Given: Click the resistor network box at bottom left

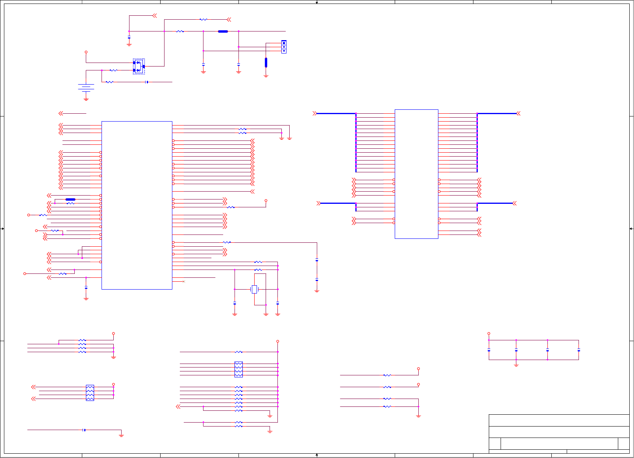Looking at the screenshot, I should click(90, 393).
